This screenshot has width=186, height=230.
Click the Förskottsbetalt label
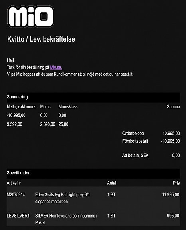tap(135, 141)
